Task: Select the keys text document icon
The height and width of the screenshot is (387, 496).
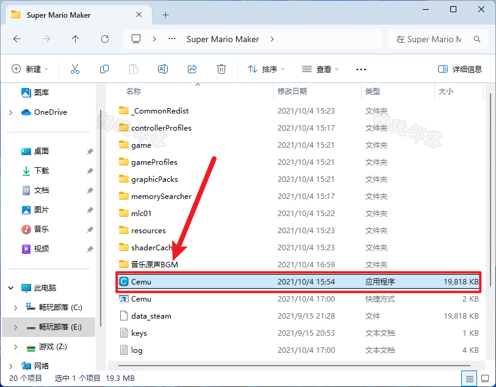Action: 124,333
